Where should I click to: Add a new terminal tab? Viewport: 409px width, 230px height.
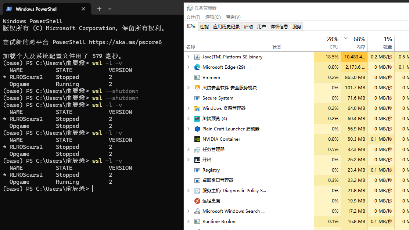coord(99,9)
